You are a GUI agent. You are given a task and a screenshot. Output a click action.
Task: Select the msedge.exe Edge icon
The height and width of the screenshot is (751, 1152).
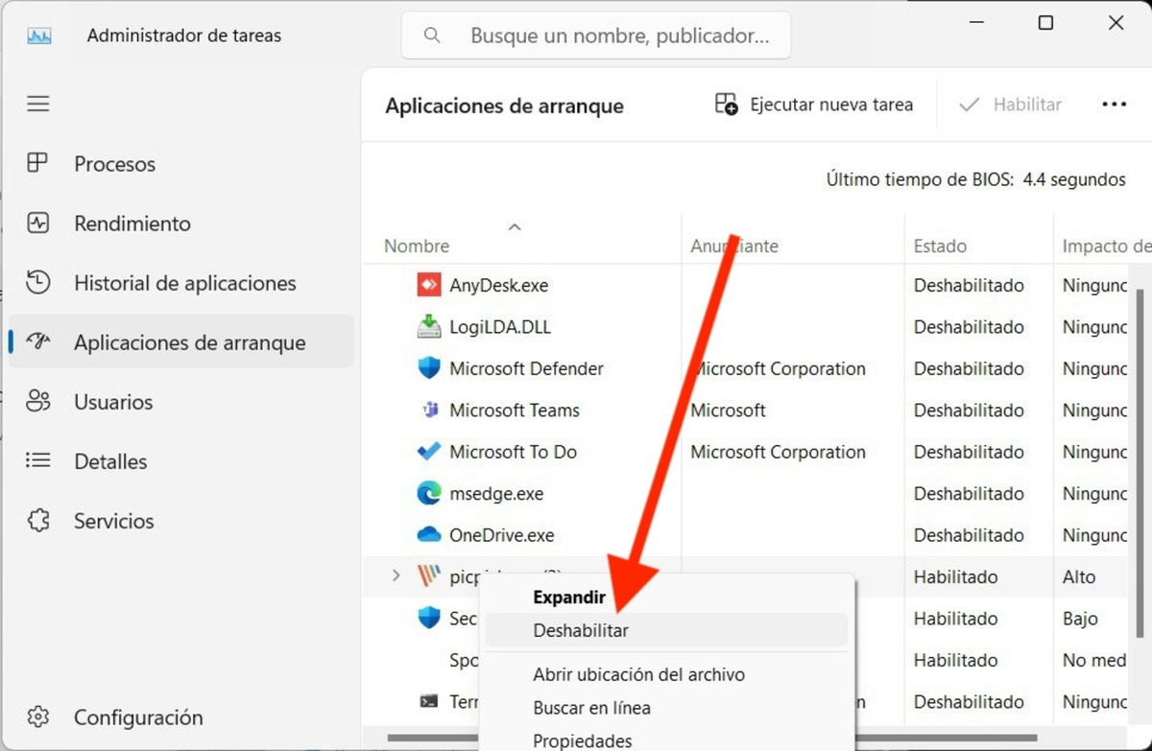[x=428, y=493]
